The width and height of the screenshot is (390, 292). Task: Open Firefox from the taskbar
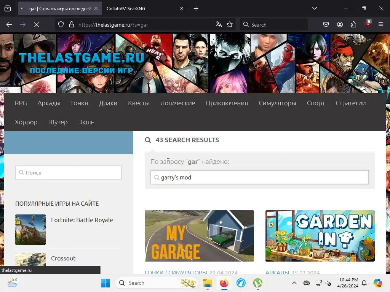click(x=224, y=283)
